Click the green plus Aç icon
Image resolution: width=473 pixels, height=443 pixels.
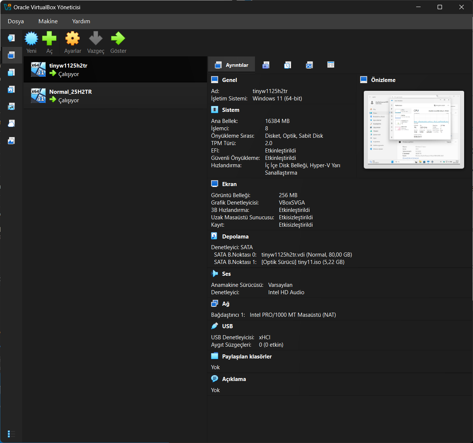coord(49,38)
